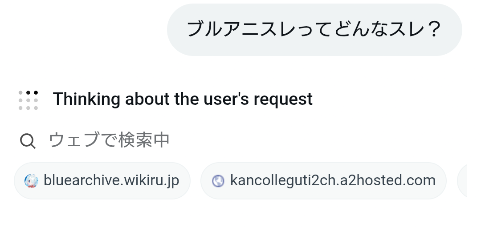Open the kancolleguti2ch.a2hosted.com source chip
Screen dimensions: 481x227
tap(323, 181)
